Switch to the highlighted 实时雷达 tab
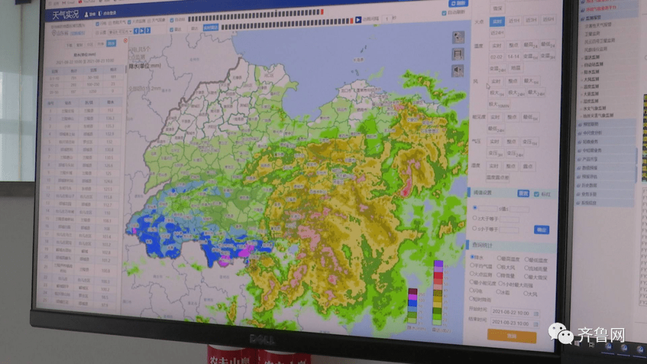This screenshot has height=364, width=647. coord(210,28)
